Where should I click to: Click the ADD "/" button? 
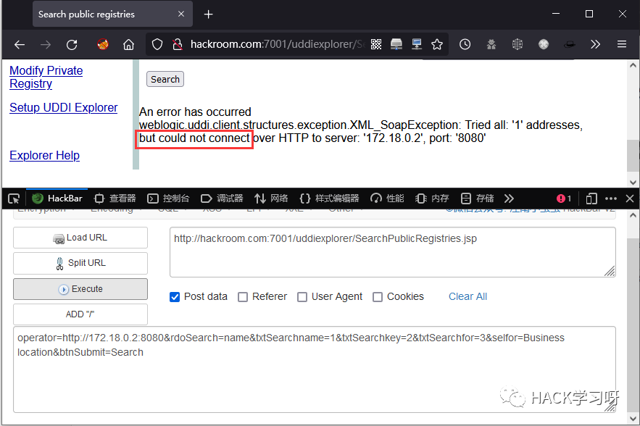coord(80,314)
